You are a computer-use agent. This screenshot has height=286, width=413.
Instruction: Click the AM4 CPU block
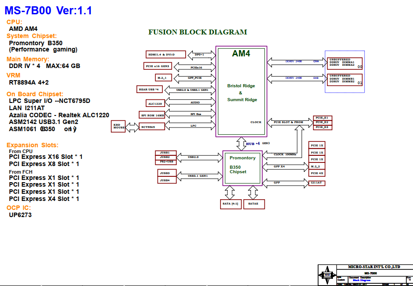point(241,91)
